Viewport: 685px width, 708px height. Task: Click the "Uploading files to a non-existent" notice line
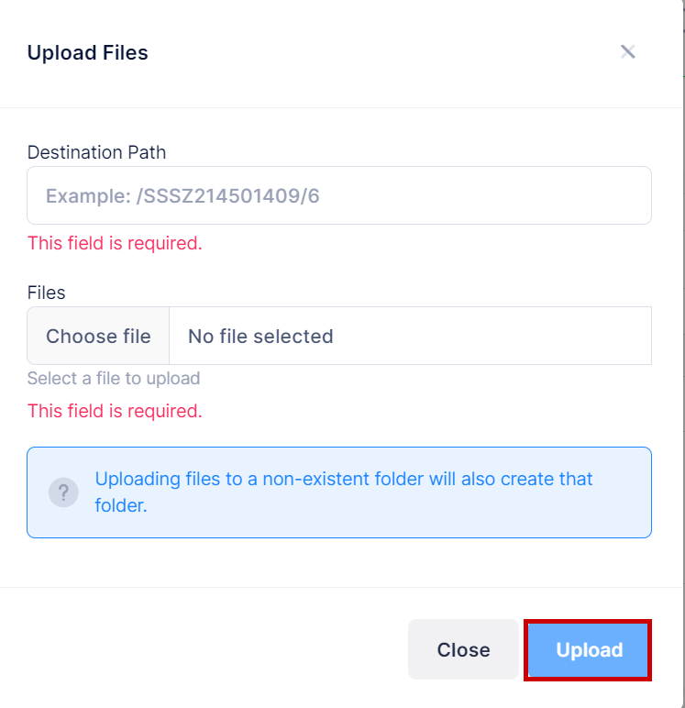coord(344,479)
